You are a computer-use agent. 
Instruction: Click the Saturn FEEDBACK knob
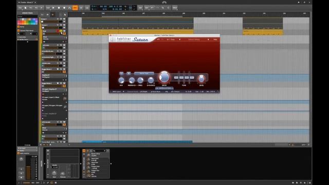click(132, 80)
